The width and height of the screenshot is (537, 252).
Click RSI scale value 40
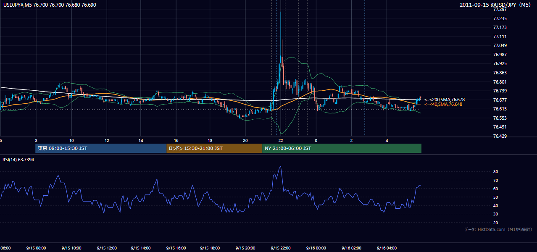[495, 205]
